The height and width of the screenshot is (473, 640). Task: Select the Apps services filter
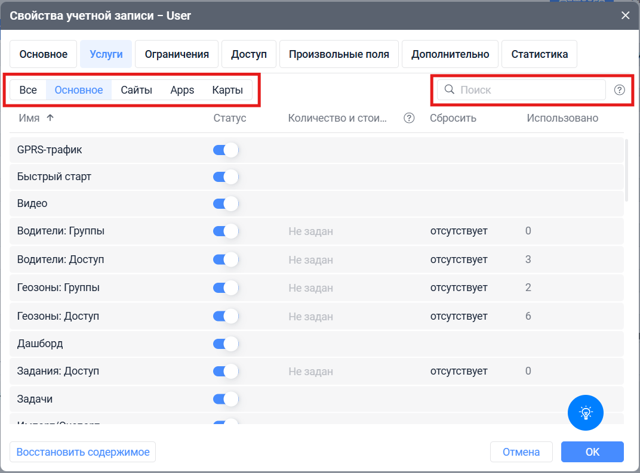pyautogui.click(x=182, y=90)
